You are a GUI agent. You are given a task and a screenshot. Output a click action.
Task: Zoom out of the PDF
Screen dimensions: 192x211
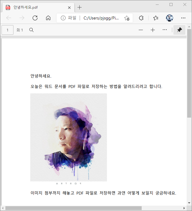141,30
